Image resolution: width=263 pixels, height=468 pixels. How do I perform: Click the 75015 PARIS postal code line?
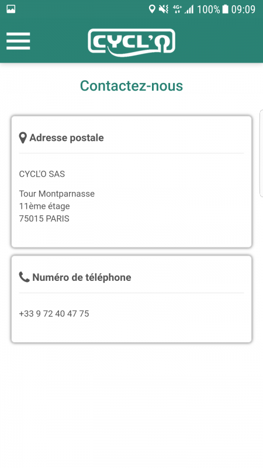[44, 219]
